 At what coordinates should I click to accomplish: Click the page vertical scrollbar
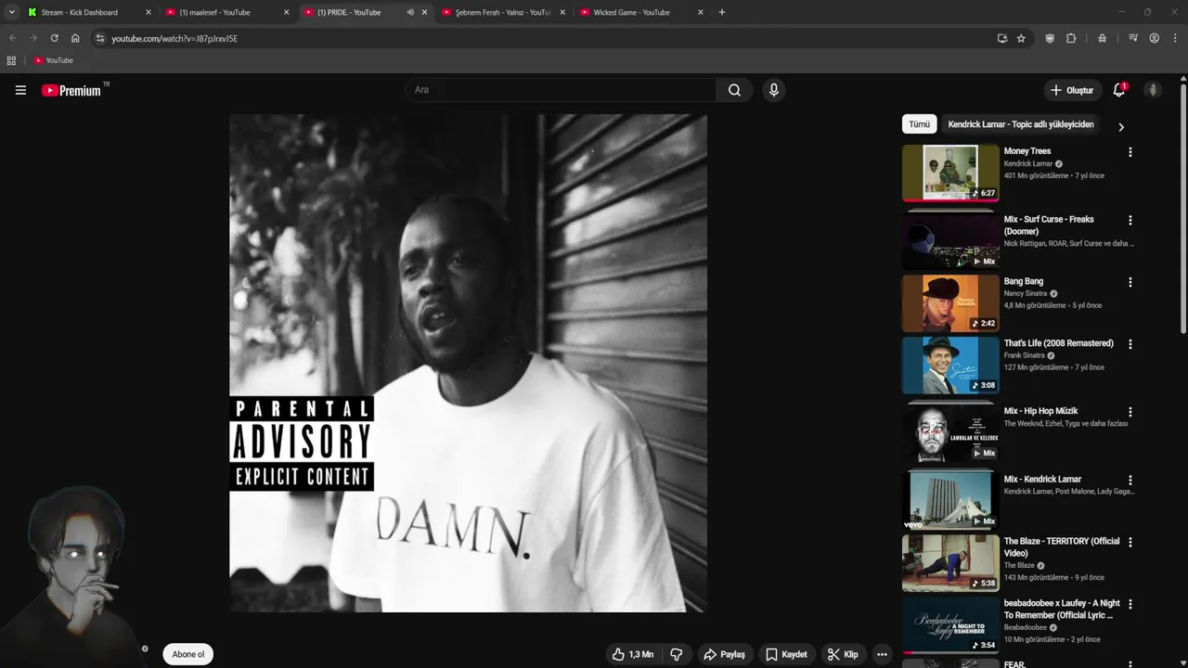click(1183, 209)
